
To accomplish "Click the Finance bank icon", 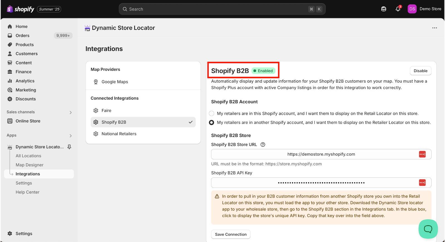I will (x=10, y=72).
